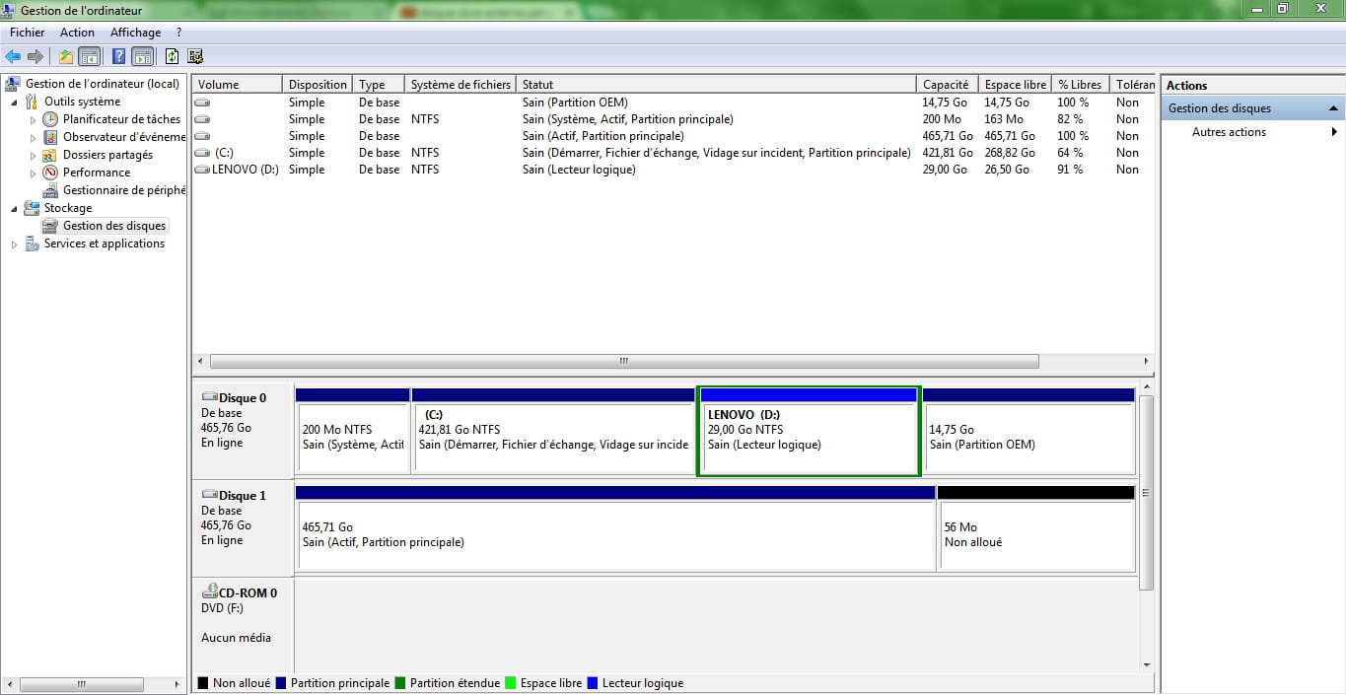Click the volume list horizontal scrollbar
Viewport: 1346px width, 695px height.
tap(623, 362)
